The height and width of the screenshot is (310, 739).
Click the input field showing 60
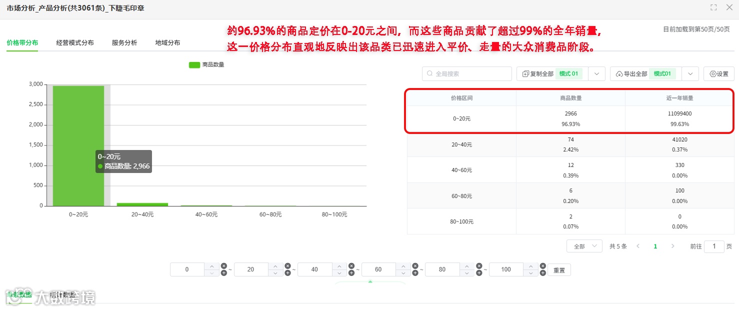pyautogui.click(x=378, y=269)
